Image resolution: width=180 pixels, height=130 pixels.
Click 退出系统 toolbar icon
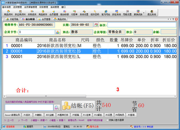point(152,13)
